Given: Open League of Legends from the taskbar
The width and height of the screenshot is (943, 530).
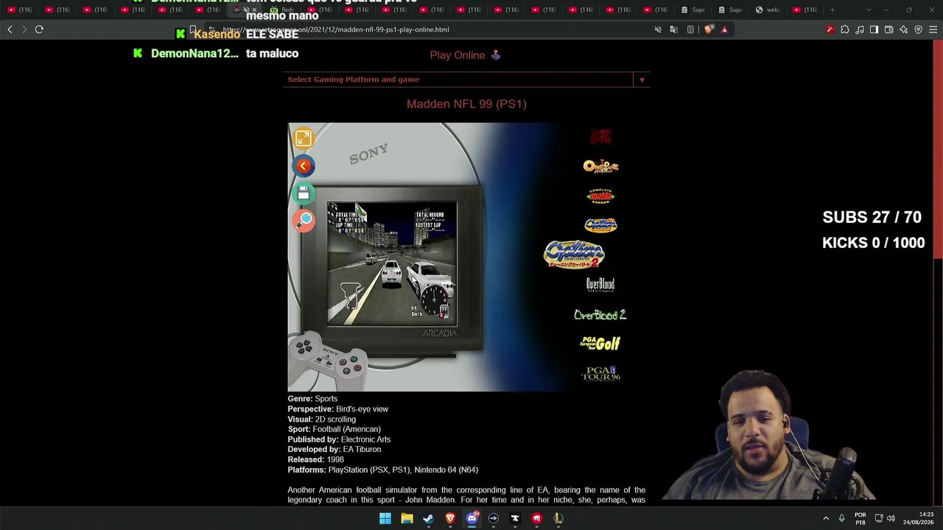Looking at the screenshot, I should (x=558, y=518).
